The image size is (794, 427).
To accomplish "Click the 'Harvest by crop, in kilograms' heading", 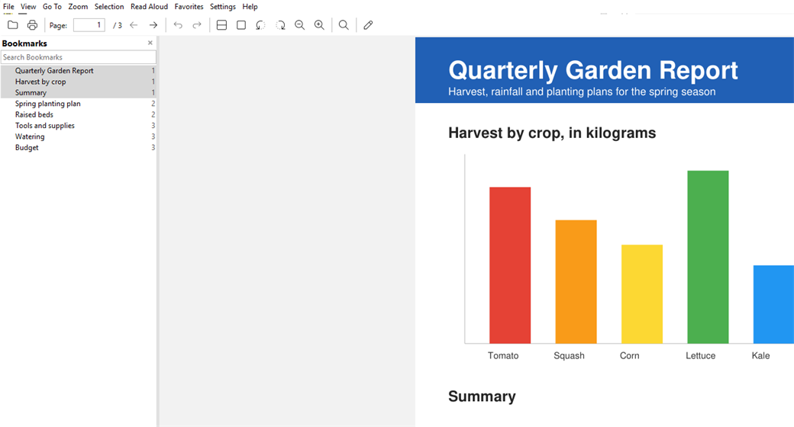I will [552, 133].
